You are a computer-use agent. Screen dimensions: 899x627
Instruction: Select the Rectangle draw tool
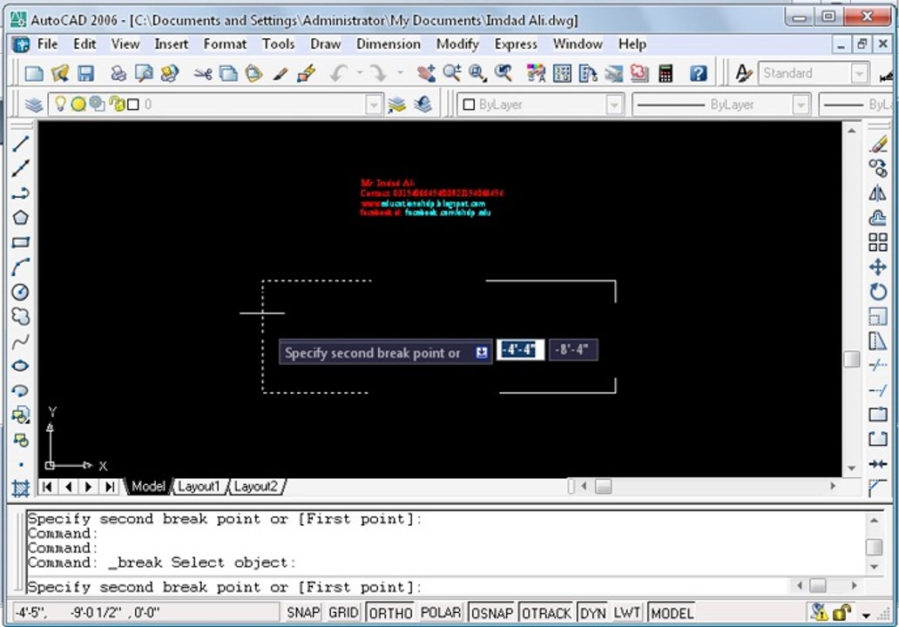click(21, 242)
